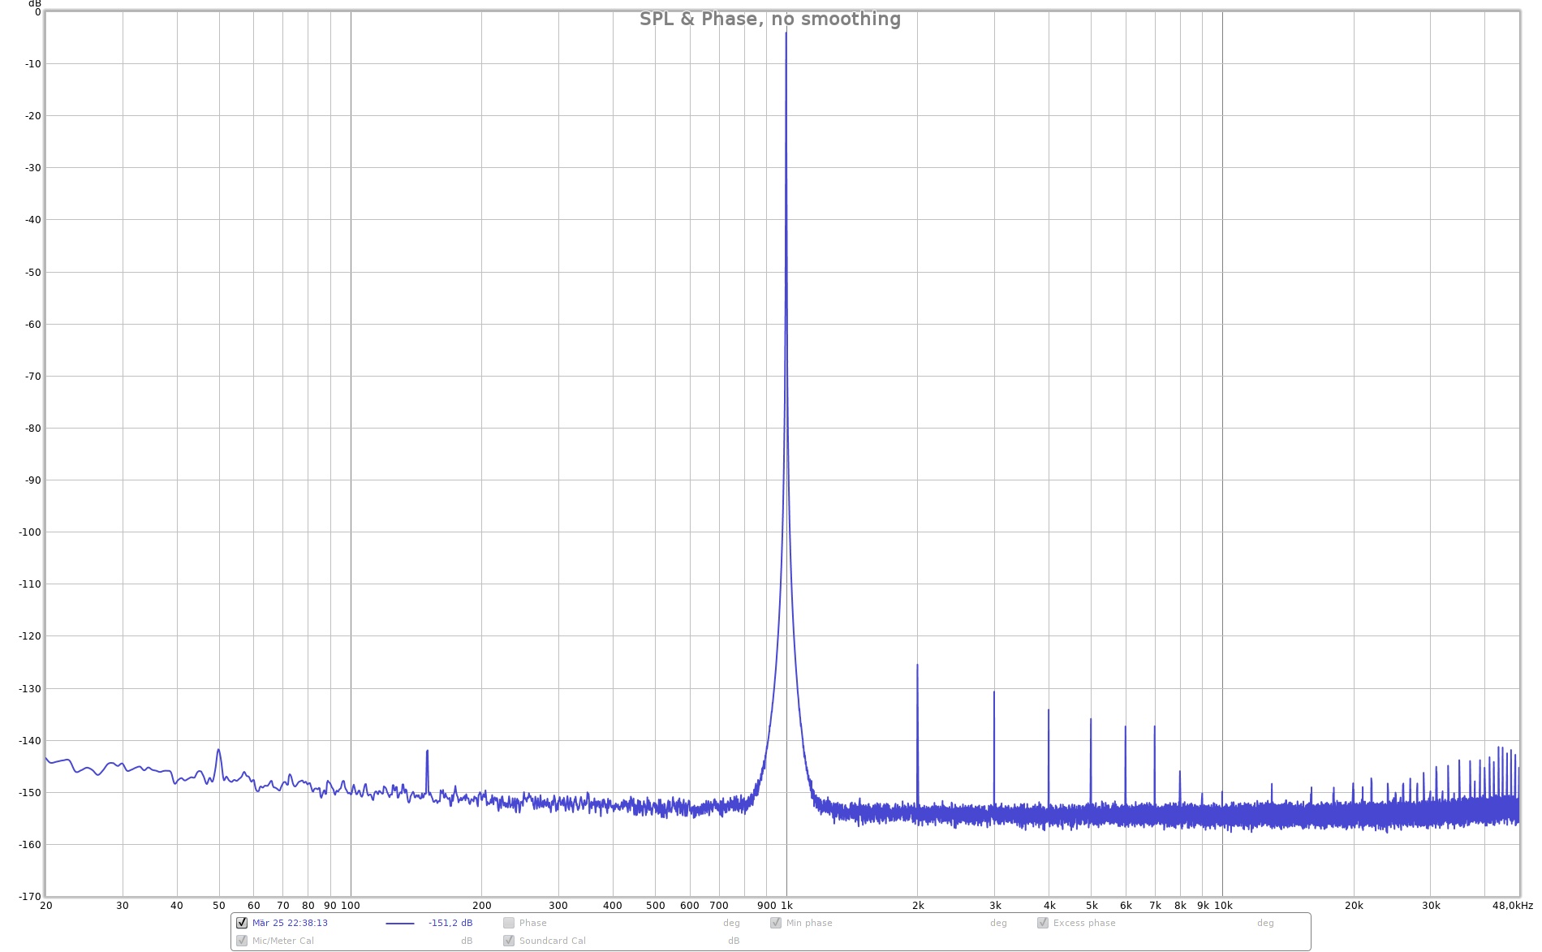1542x952 pixels.
Task: Click the Phase label in the legend
Action: point(532,923)
